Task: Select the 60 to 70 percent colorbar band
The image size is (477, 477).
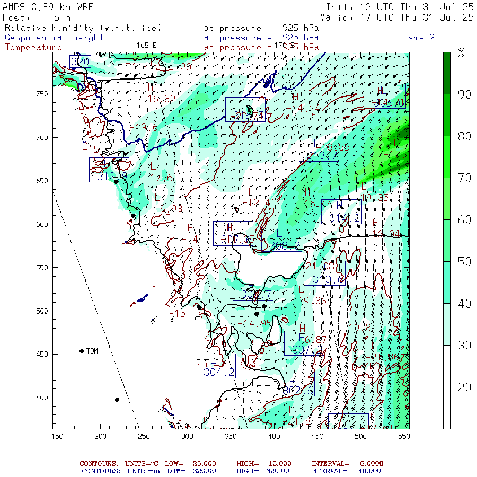Action: pyautogui.click(x=447, y=199)
